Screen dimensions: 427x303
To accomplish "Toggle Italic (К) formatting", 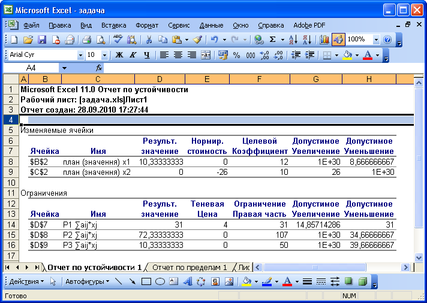I will (x=133, y=55).
